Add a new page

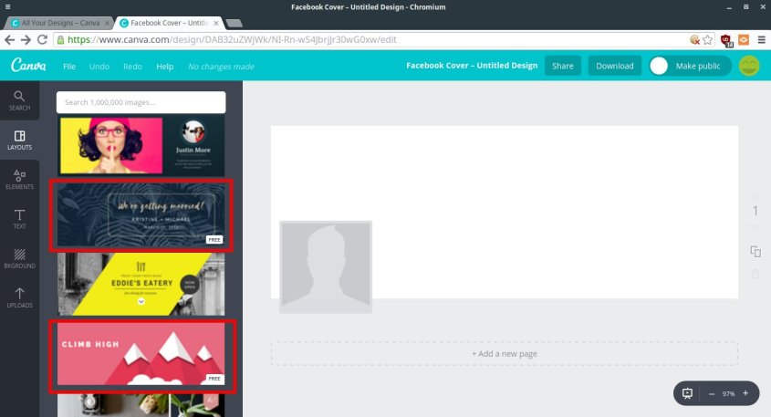[x=504, y=353]
